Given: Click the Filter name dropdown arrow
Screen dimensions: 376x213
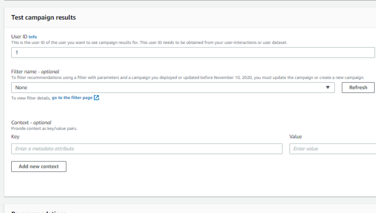Looking at the screenshot, I should 328,88.
